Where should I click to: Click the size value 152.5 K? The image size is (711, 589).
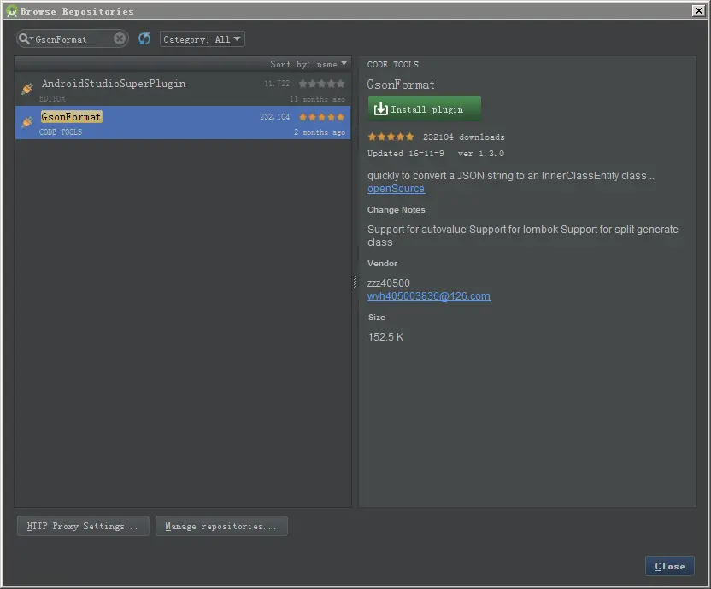385,336
